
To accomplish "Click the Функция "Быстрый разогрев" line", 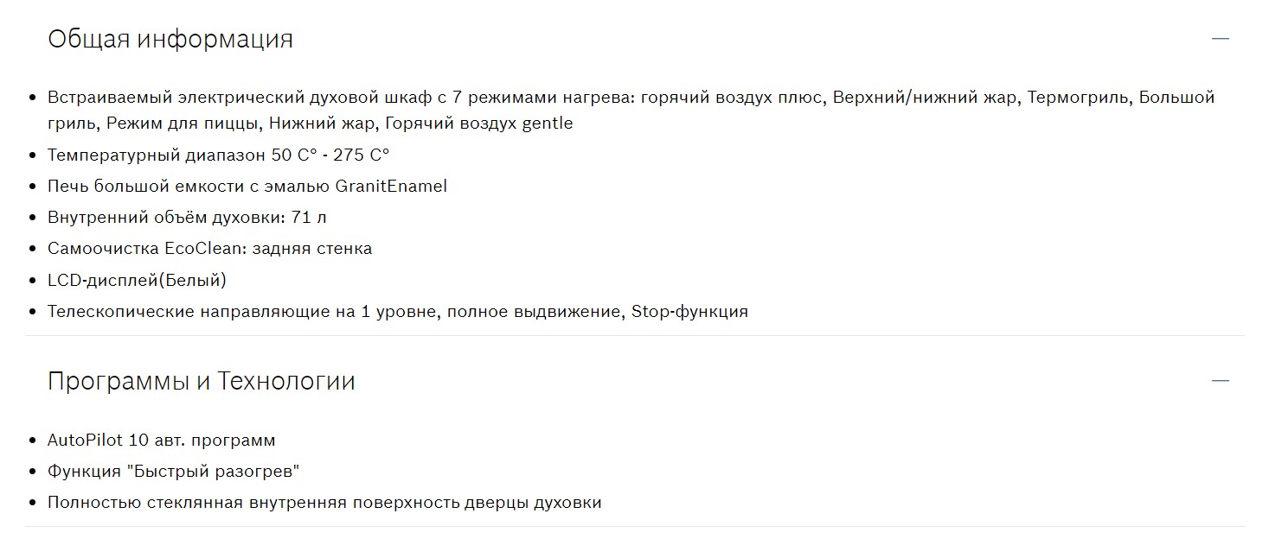I will 173,472.
